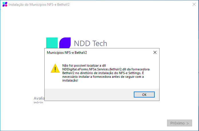Click the partially hidden "Avalia" text

point(39,98)
